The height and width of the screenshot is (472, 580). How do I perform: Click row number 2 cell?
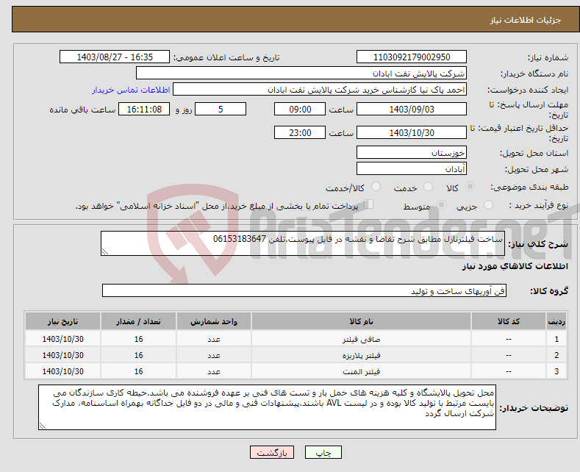[556, 355]
